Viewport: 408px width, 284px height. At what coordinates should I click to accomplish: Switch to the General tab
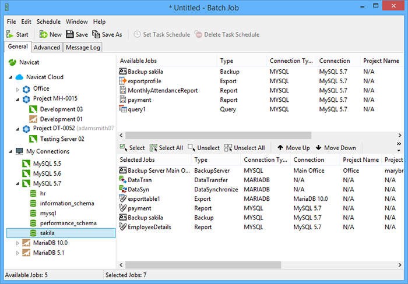click(x=17, y=47)
